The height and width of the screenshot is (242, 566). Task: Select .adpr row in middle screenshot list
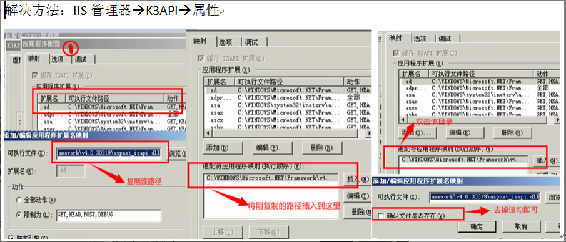[x=287, y=97]
